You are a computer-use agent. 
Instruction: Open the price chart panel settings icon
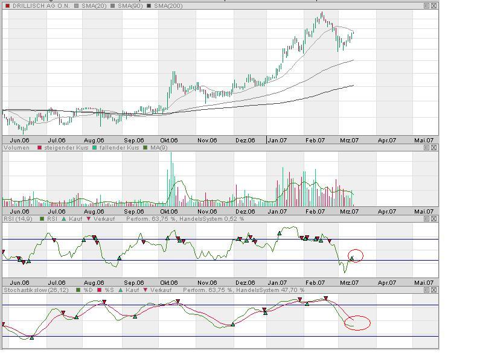pyautogui.click(x=426, y=6)
